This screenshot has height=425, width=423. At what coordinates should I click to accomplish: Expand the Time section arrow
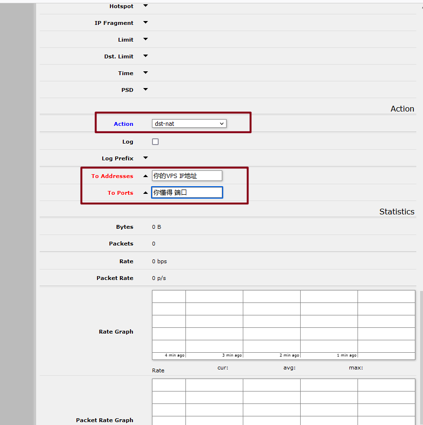pos(146,73)
